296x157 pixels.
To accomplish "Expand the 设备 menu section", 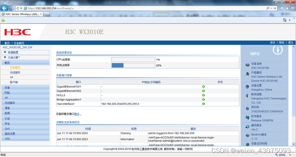I will [x=25, y=88].
